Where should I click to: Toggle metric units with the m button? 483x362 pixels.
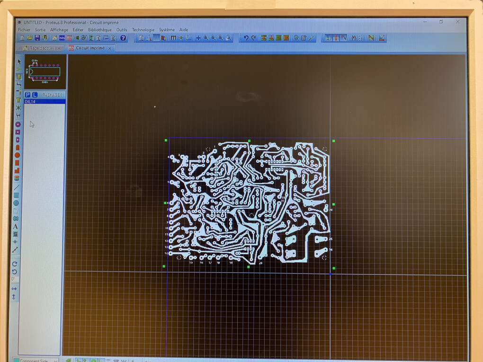click(x=173, y=38)
